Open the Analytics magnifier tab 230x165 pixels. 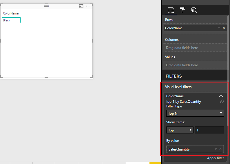tap(194, 10)
